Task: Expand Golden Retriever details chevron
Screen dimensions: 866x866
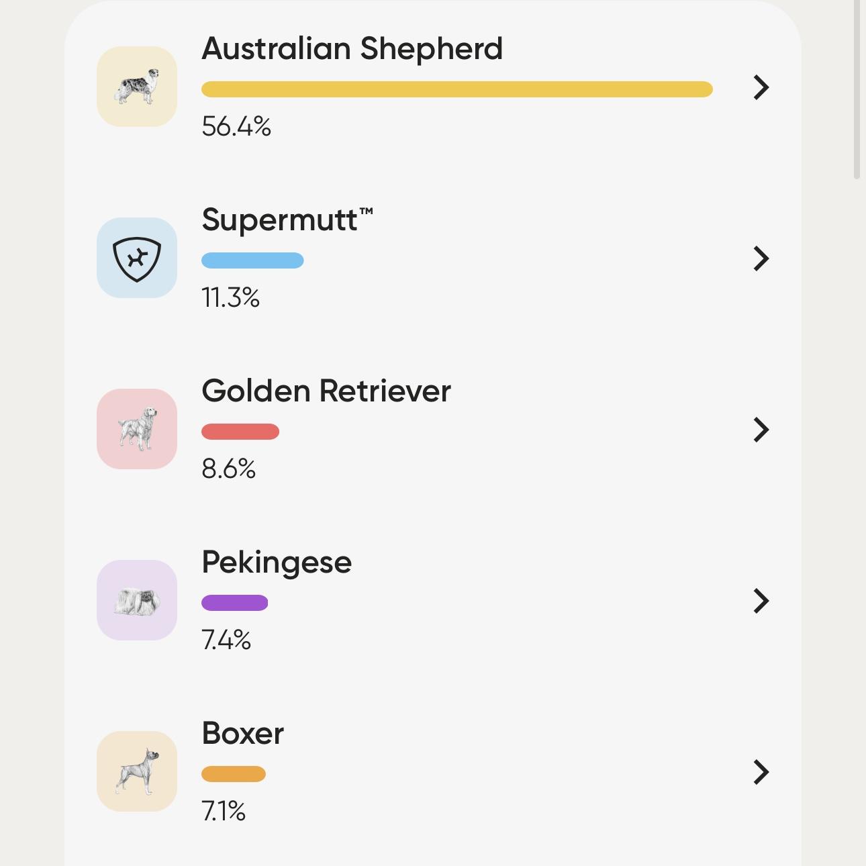Action: (761, 430)
